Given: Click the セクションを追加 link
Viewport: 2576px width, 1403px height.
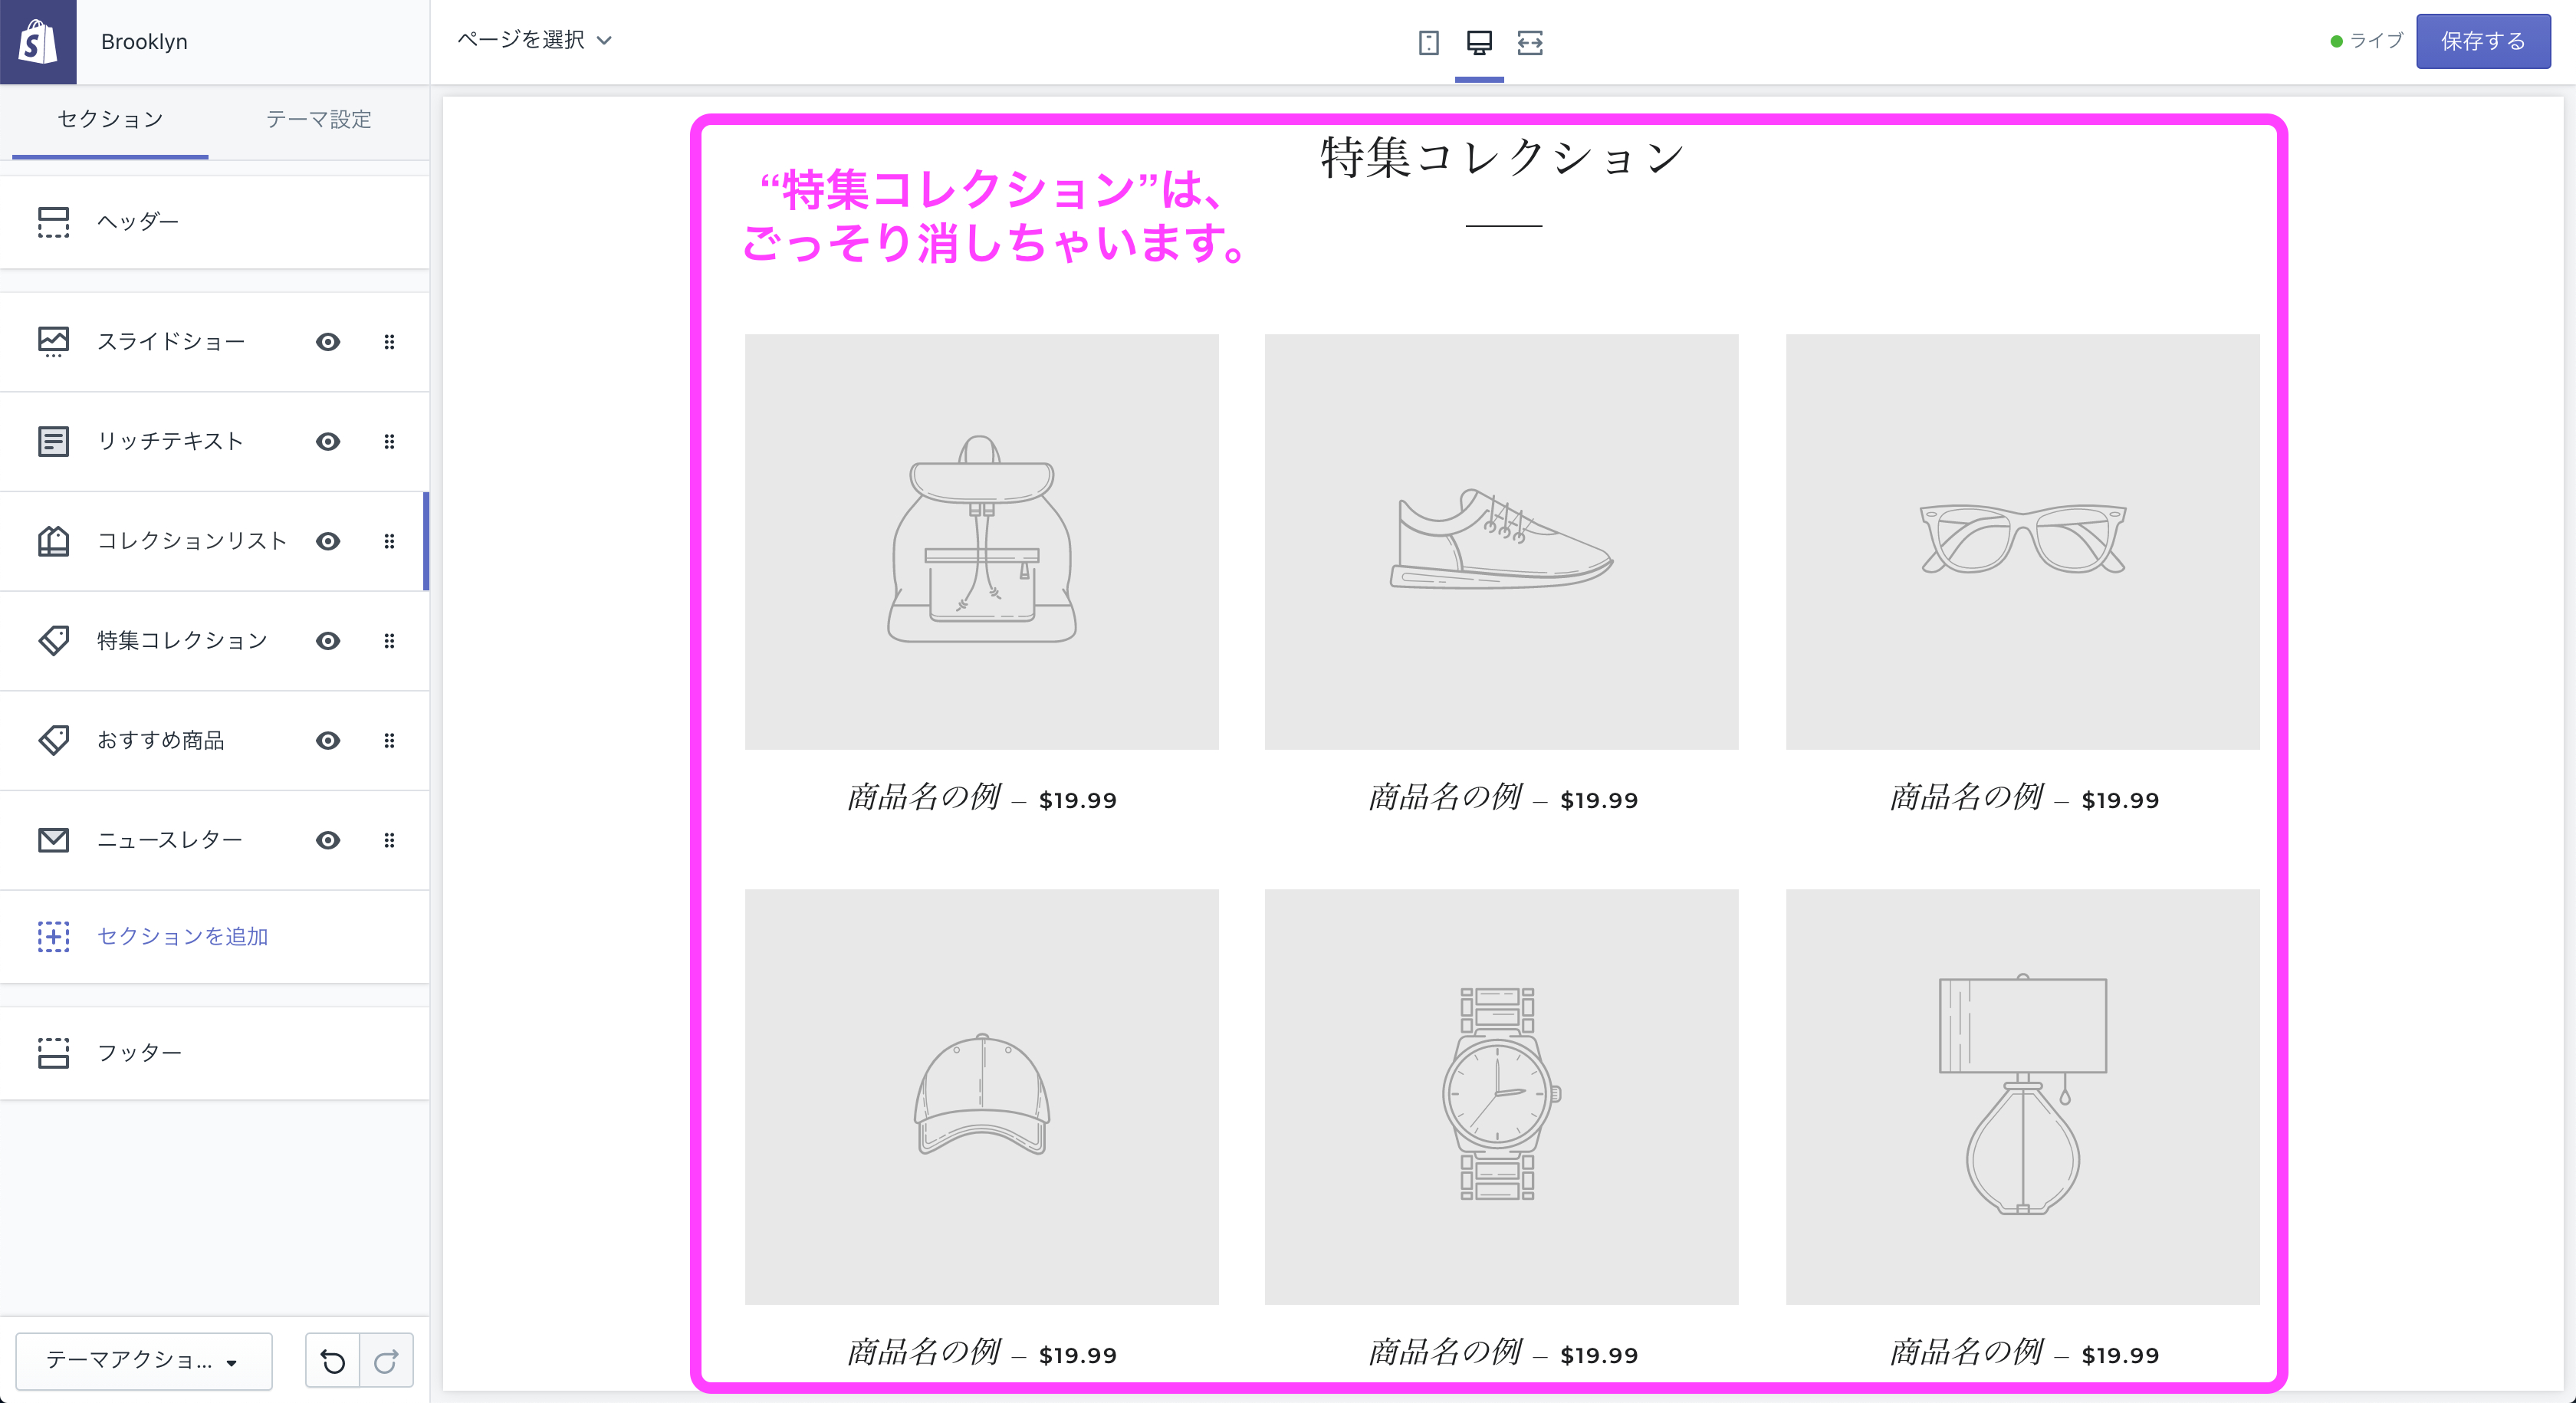Looking at the screenshot, I should 182,937.
